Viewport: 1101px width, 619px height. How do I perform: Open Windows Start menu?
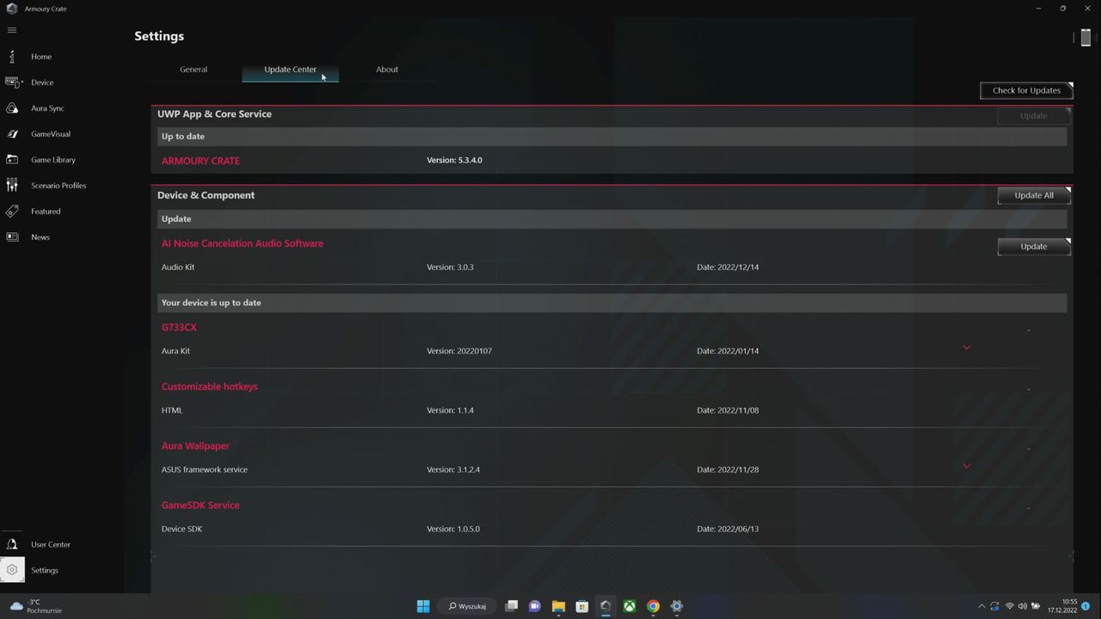(423, 606)
